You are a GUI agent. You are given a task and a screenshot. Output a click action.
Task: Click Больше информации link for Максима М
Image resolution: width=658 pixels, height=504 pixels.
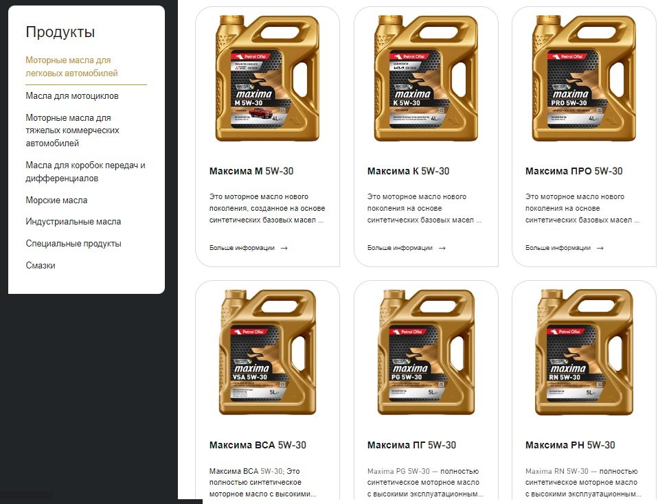[242, 248]
